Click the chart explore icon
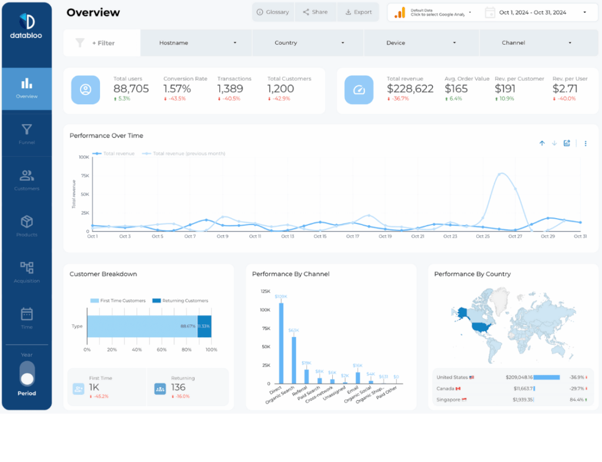The image size is (602, 462). point(567,143)
